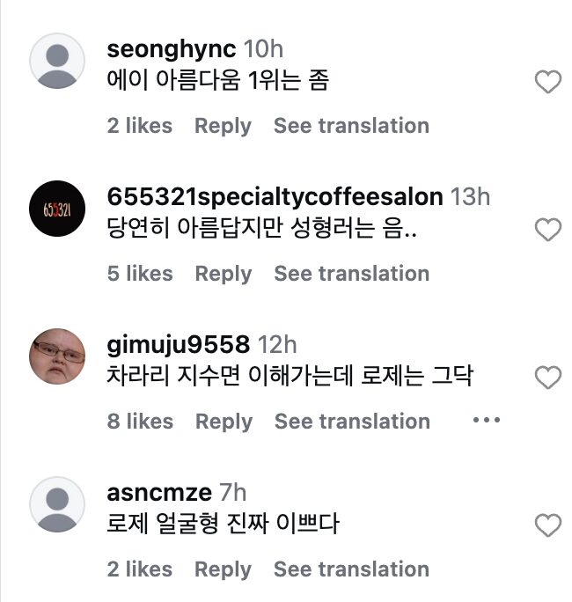See translation of seonghync's comment
572x602 pixels.
(351, 126)
